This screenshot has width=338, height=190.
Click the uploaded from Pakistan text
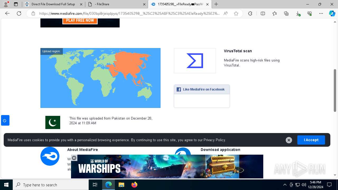(x=111, y=121)
